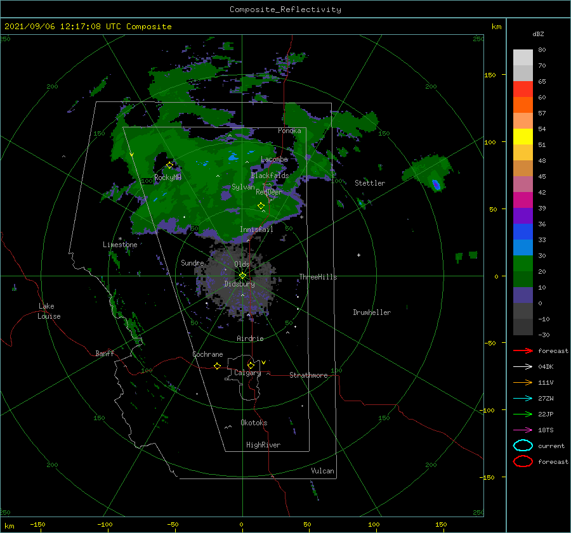Select the 30 dBZ green legend swatch
The height and width of the screenshot is (533, 571).
pyautogui.click(x=523, y=263)
